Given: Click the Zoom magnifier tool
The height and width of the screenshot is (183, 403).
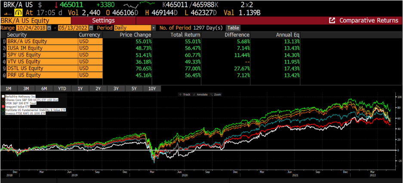Looking at the screenshot, I should (x=215, y=95).
